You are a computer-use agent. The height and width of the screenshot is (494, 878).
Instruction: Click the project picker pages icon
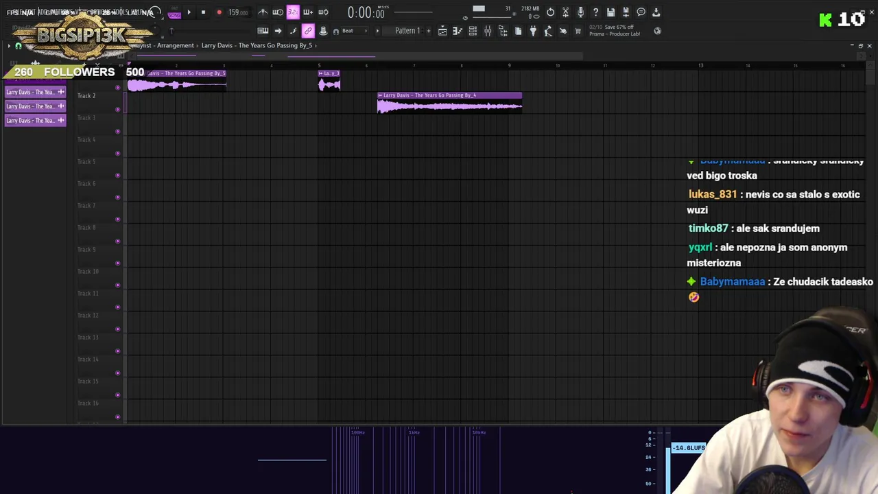[x=518, y=31]
